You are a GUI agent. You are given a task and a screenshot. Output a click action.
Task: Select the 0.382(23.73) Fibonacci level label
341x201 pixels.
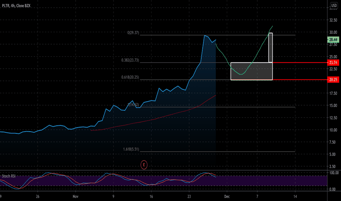[x=130, y=60]
